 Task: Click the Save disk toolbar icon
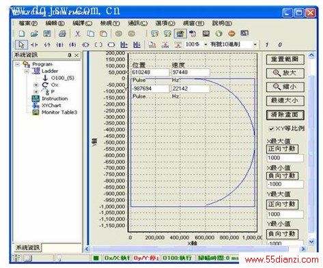click(x=47, y=33)
